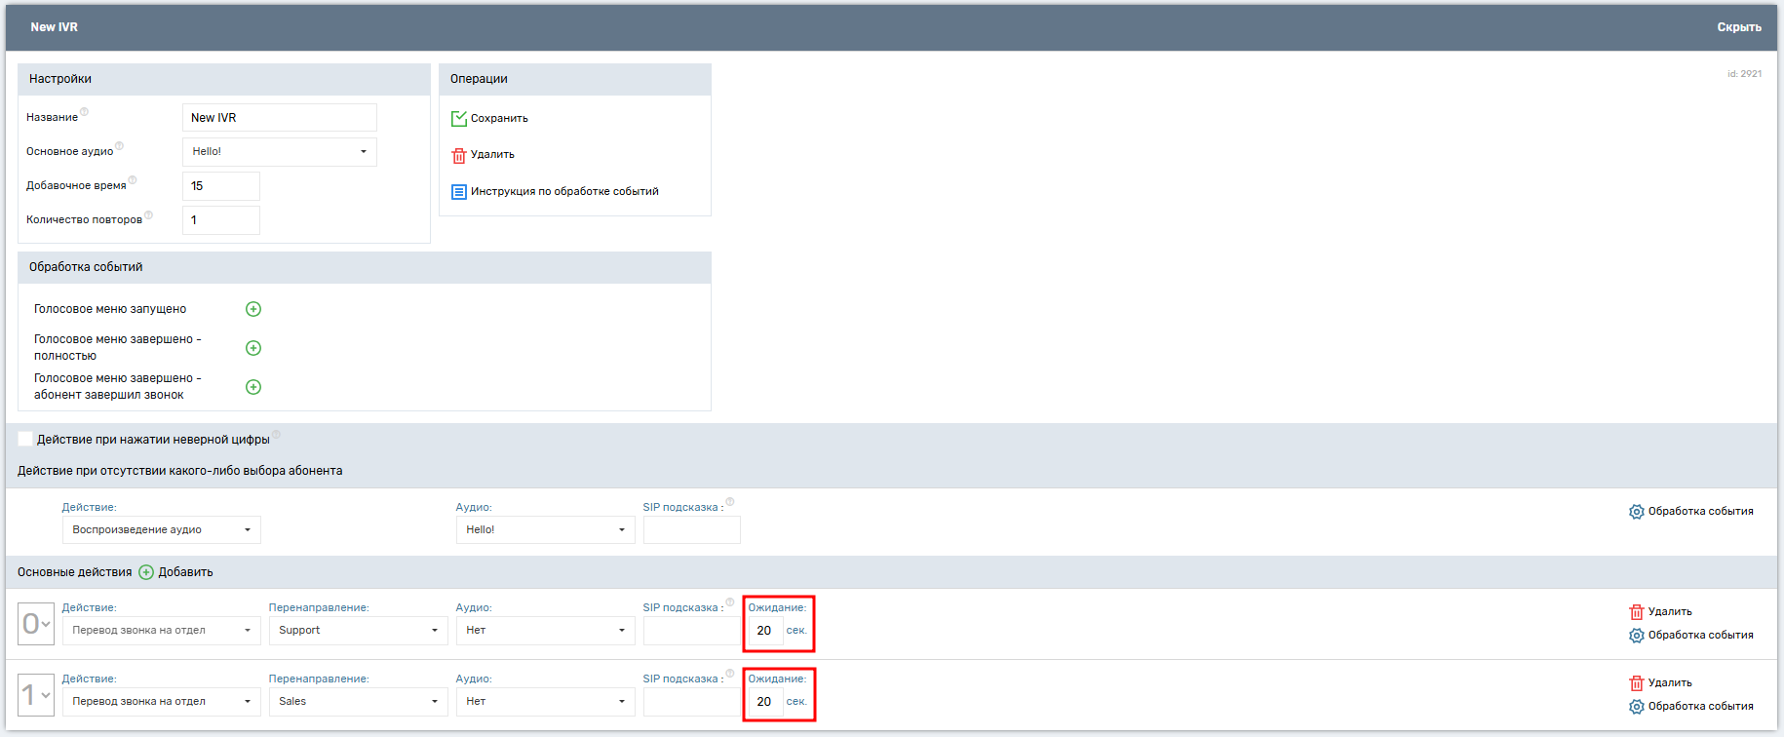Add handler for 'абонент завершил звонок' event
Viewport: 1784px width, 737px height.
pyautogui.click(x=253, y=387)
